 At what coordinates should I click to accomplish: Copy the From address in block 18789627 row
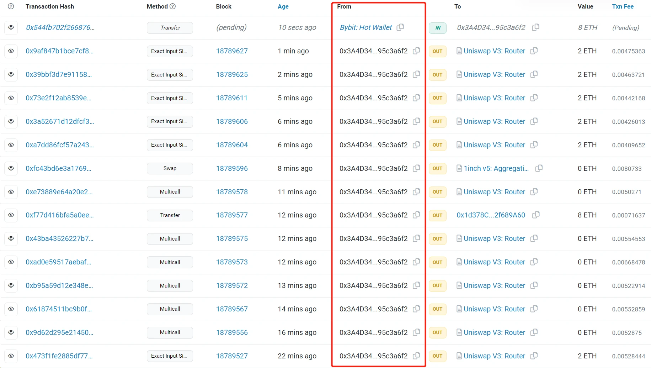[x=416, y=51]
